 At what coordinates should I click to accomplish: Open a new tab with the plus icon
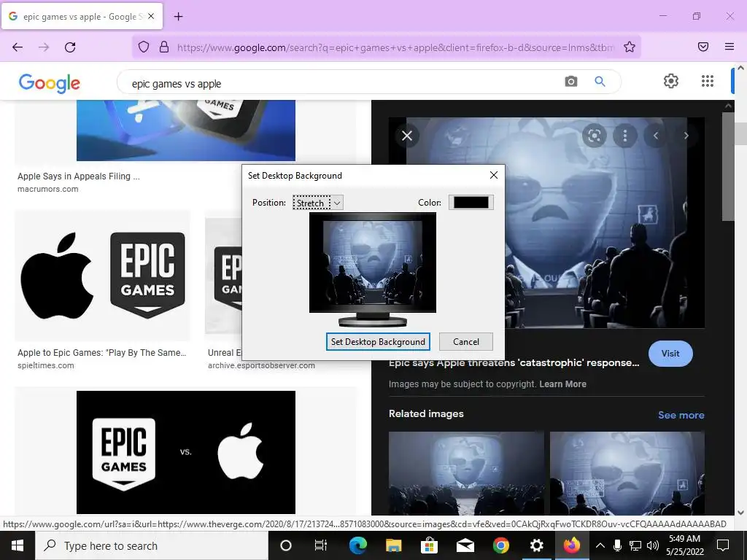click(x=178, y=17)
